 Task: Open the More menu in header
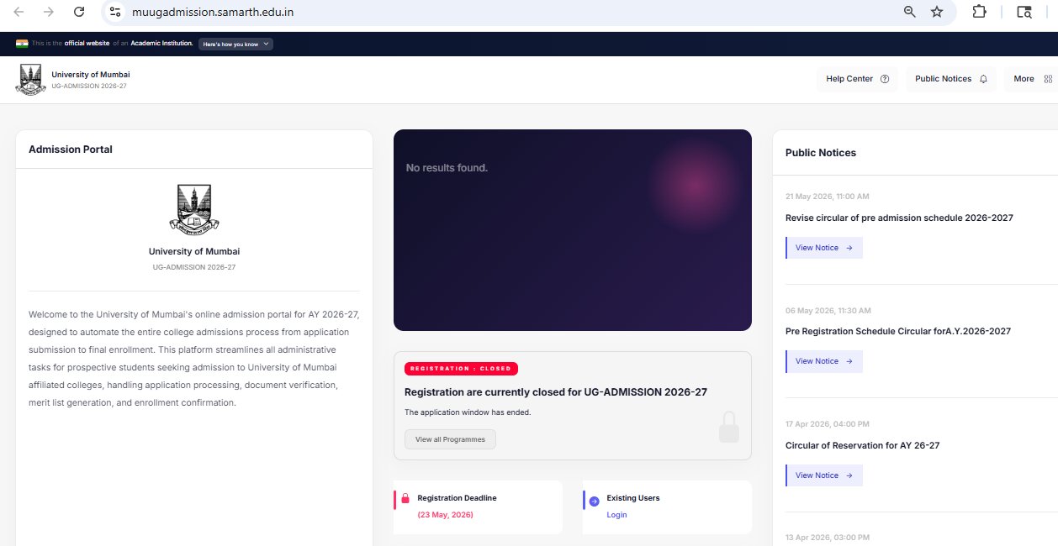click(x=1032, y=79)
